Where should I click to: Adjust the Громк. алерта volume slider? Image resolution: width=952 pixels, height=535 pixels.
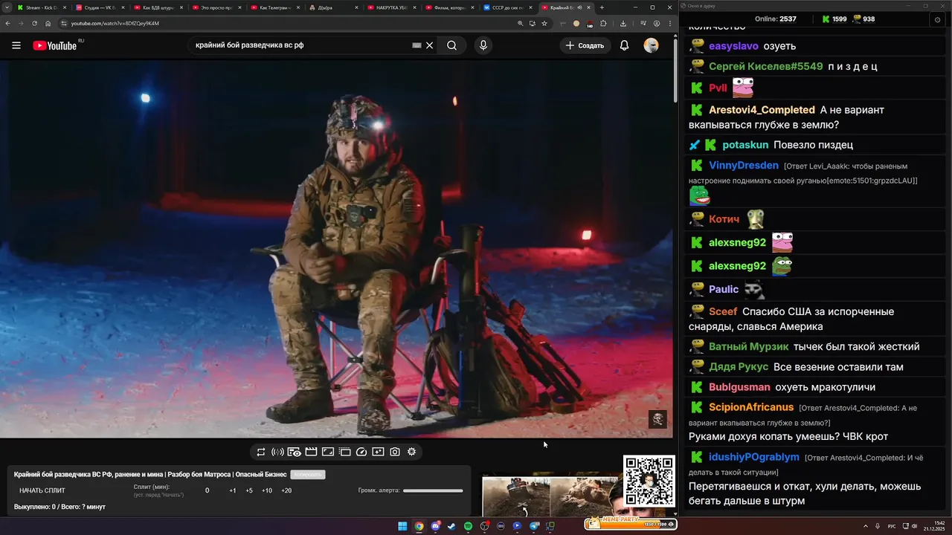433,490
